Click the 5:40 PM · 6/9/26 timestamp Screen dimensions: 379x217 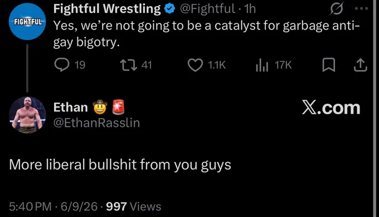[x=53, y=206]
